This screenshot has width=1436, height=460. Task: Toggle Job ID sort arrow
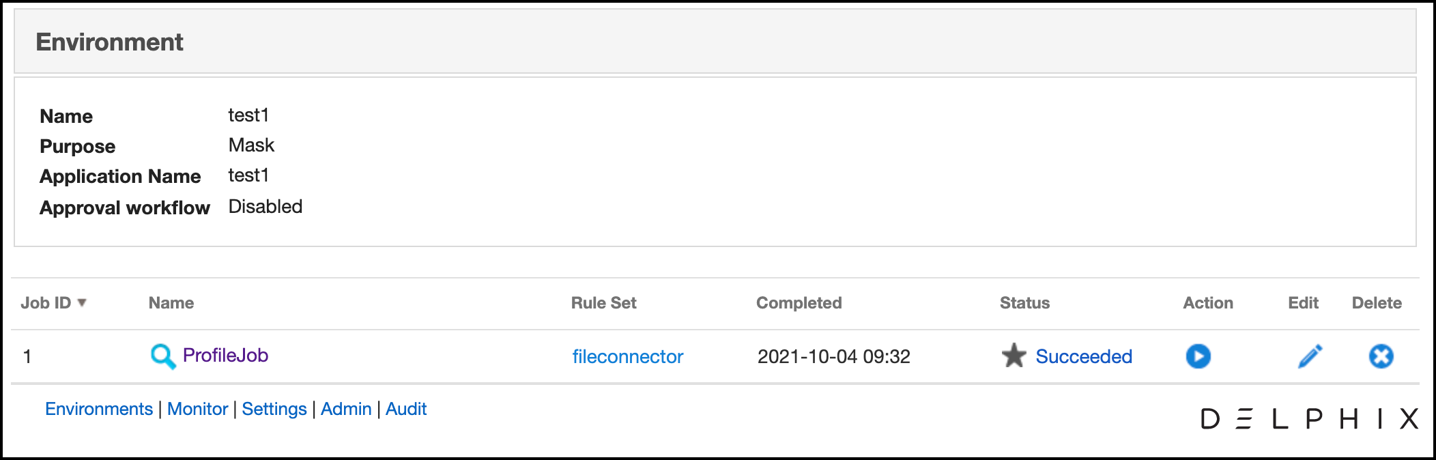(x=82, y=302)
